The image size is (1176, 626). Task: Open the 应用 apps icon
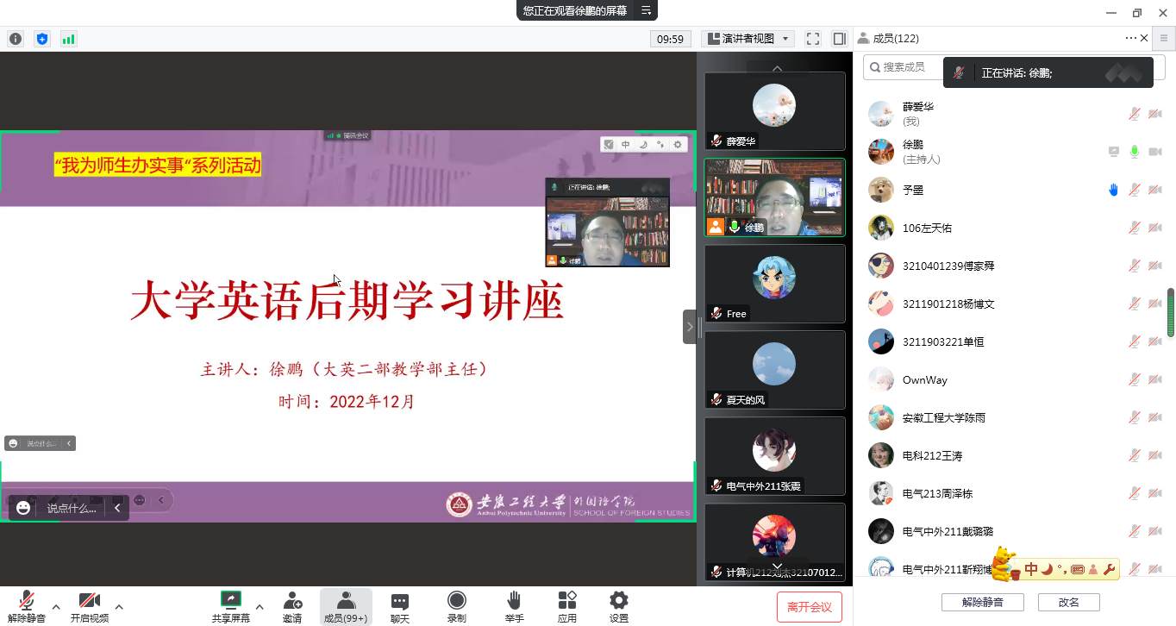[x=566, y=606]
